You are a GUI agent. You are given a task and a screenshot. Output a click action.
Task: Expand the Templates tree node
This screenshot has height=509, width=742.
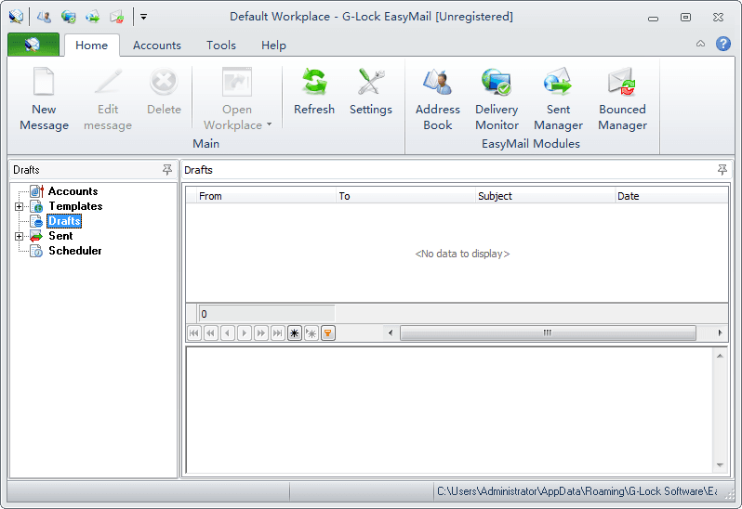pyautogui.click(x=19, y=206)
